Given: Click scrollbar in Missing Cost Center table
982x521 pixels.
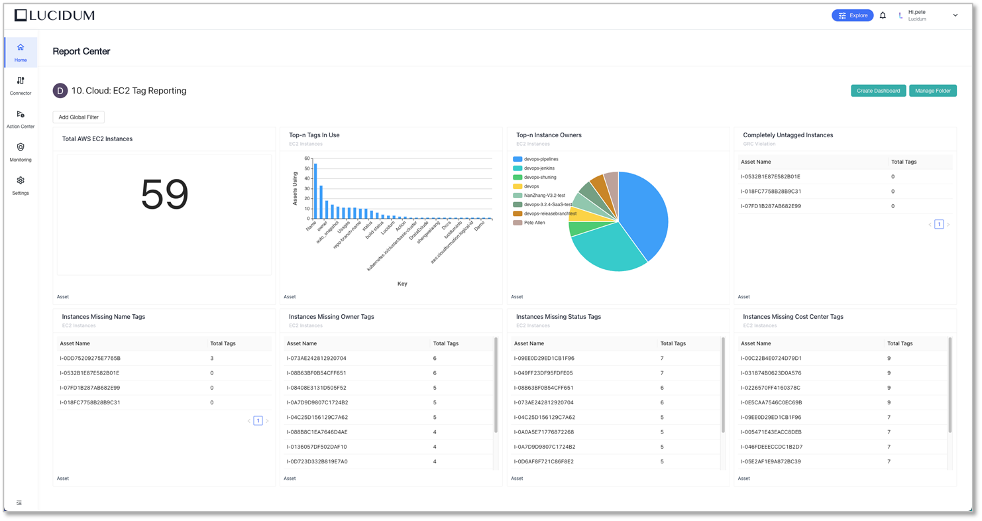Looking at the screenshot, I should 950,385.
